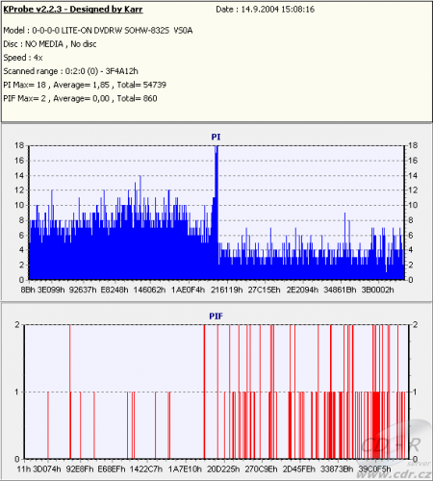Click the 1AE0F4h label on PI axis
The height and width of the screenshot is (481, 433).
click(188, 290)
